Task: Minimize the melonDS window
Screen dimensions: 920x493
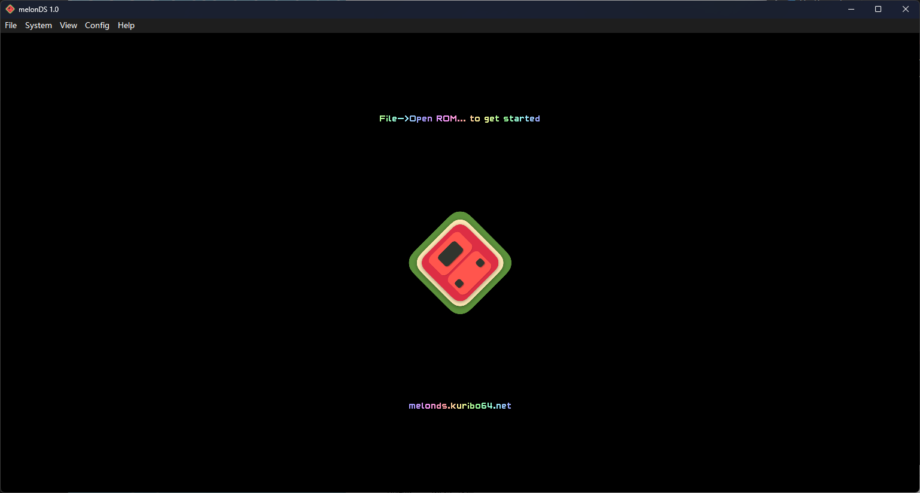Action: pos(851,9)
